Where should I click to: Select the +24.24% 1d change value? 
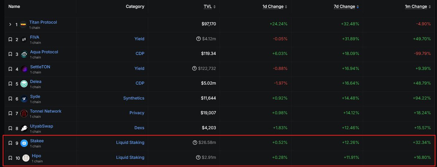[x=279, y=24]
